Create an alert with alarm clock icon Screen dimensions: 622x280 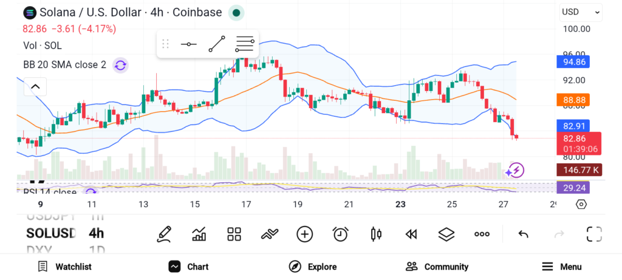point(340,234)
